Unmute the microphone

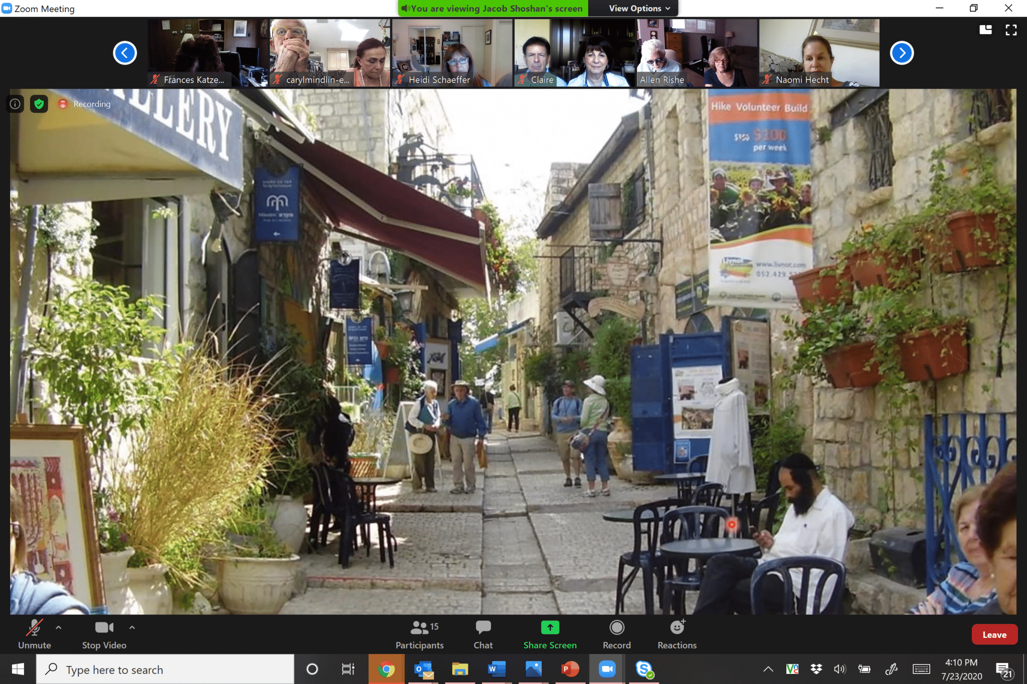point(34,634)
